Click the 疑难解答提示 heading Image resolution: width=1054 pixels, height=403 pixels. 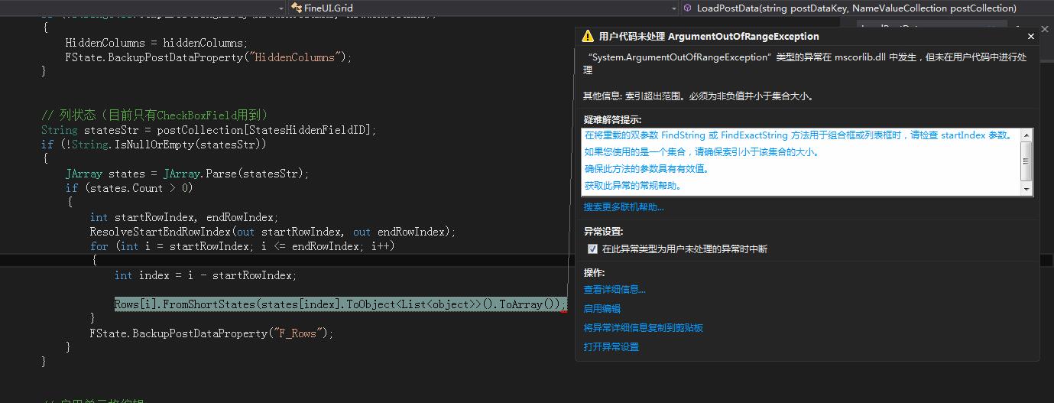coord(612,120)
